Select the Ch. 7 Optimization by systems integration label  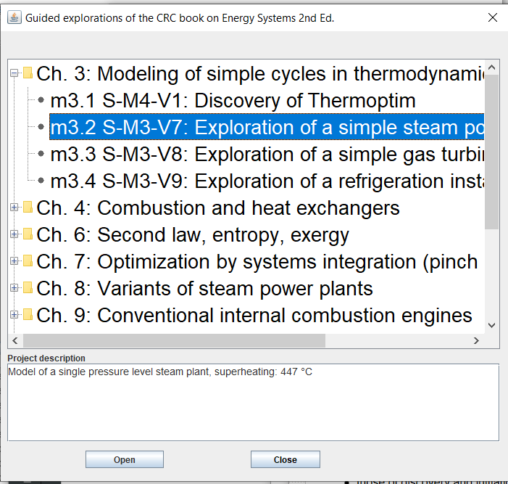coord(257,261)
